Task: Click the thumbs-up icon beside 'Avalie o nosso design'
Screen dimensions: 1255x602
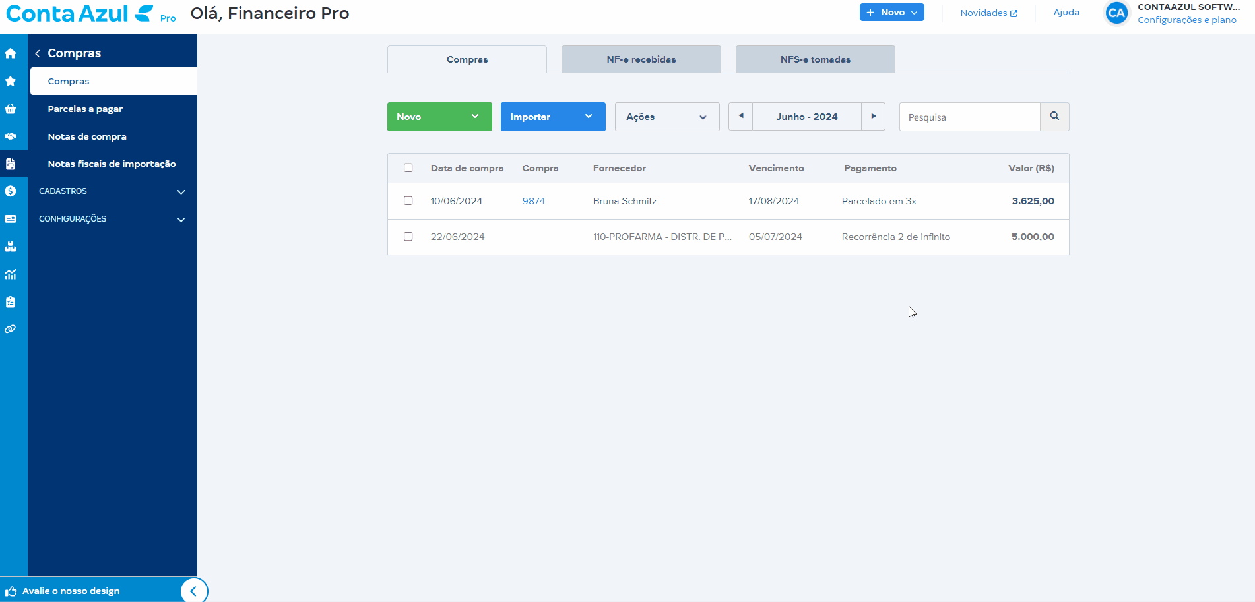Action: coord(11,591)
